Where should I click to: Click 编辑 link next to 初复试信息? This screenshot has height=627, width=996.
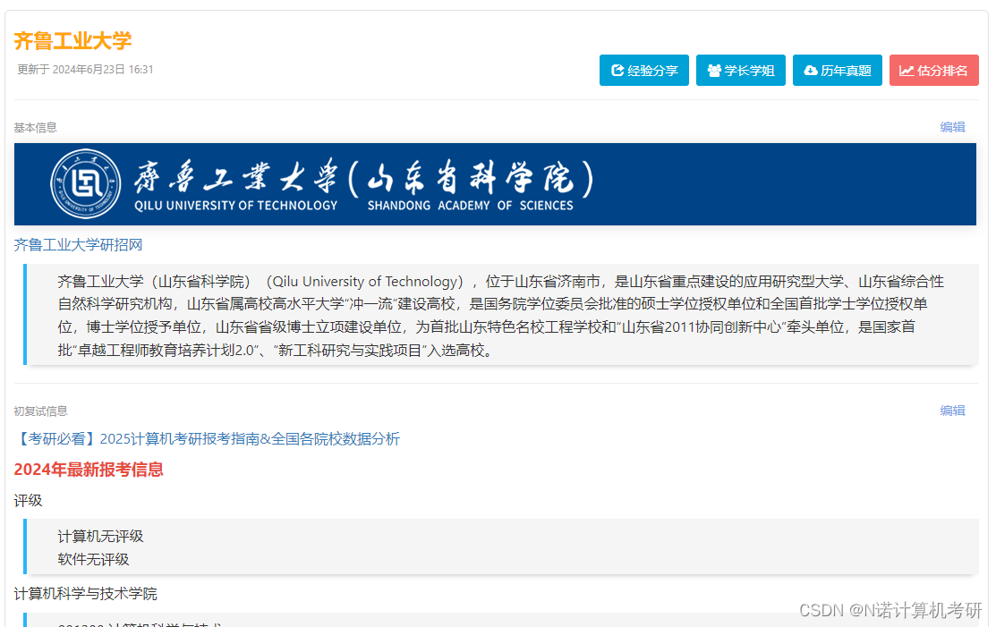(952, 411)
